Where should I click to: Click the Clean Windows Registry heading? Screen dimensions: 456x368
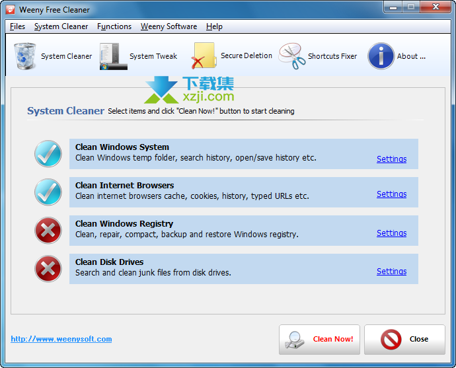[124, 224]
